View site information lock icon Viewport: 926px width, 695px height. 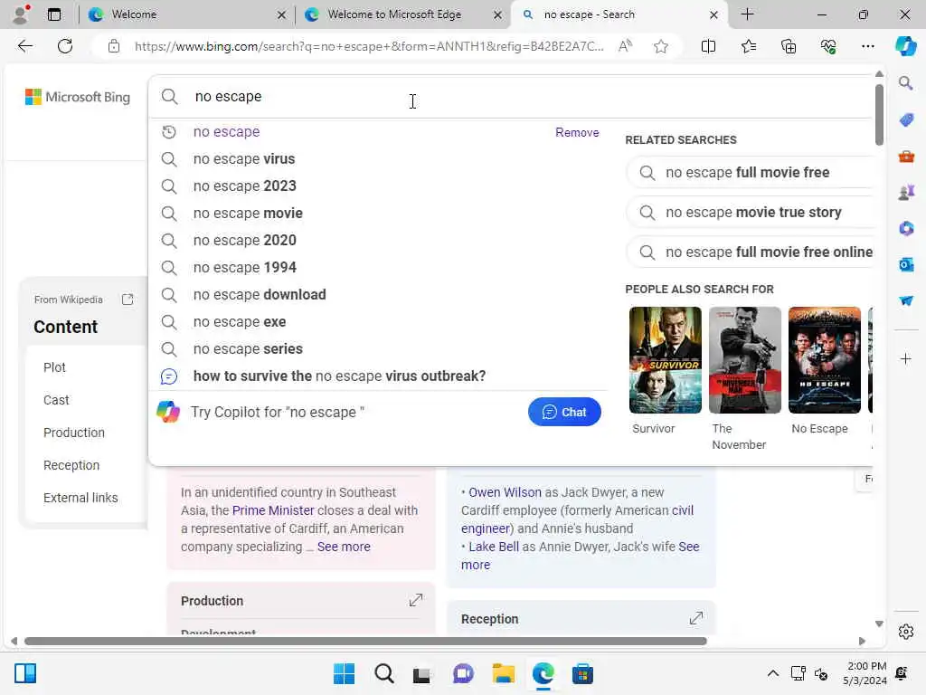coord(114,46)
